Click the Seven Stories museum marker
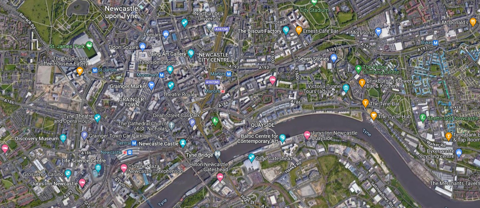The width and height of the screenshot is (480, 208). [x=334, y=58]
